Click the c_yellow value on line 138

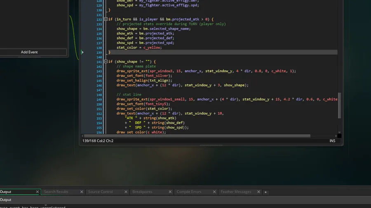click(x=151, y=47)
